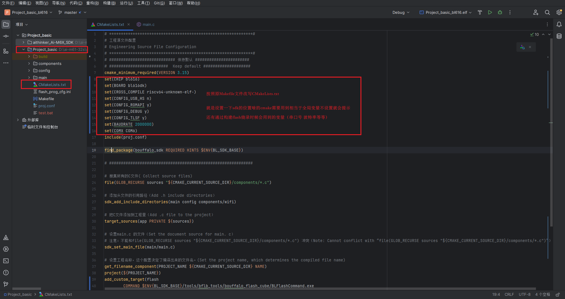The height and width of the screenshot is (299, 565).
Task: Expand the 外部库 node
Action: point(18,120)
